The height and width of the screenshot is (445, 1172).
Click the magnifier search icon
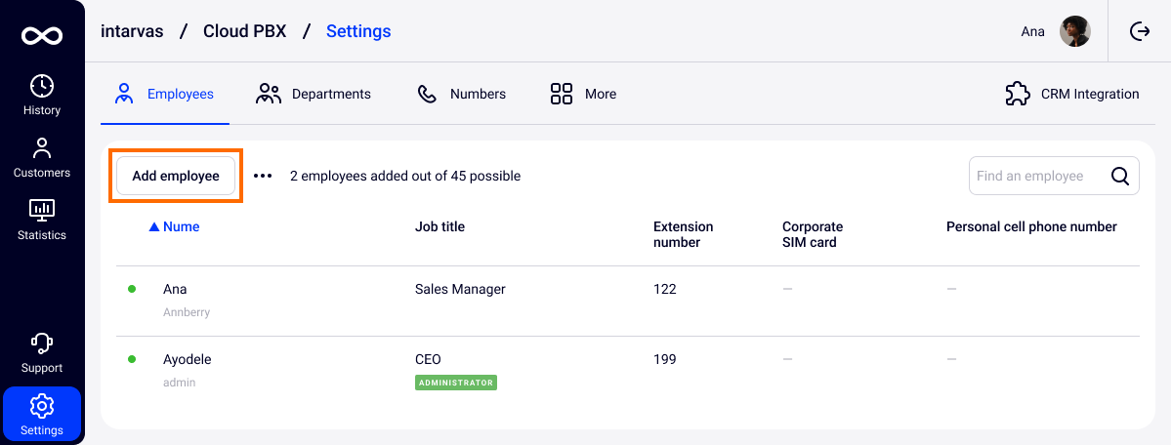point(1120,177)
